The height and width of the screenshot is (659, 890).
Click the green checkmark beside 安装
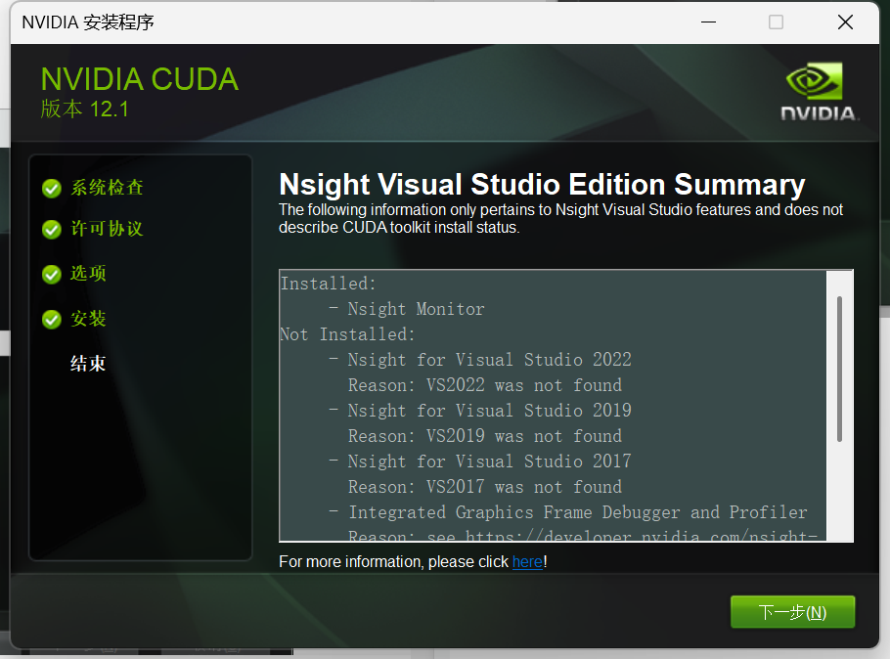[x=52, y=320]
